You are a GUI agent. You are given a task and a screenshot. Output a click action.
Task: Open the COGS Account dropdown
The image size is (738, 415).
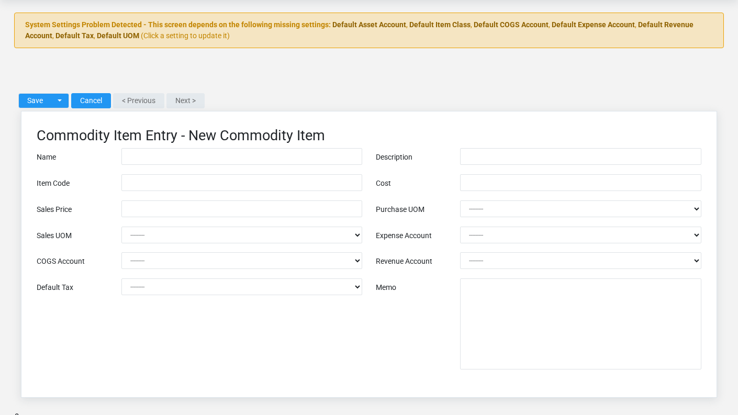tap(242, 261)
